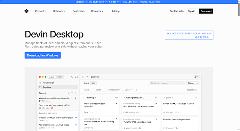Click the green PR icon on Tune the WSD warmdown ratio card

(x=140, y=128)
